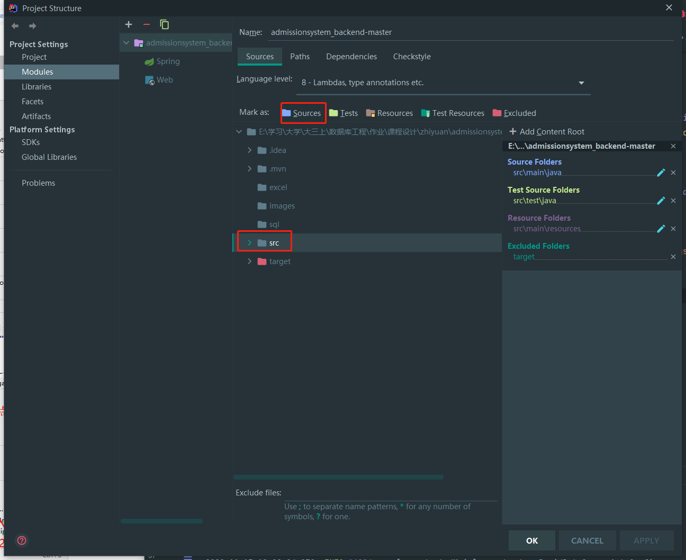686x560 pixels.
Task: Expand the .idea folder node
Action: pos(249,150)
